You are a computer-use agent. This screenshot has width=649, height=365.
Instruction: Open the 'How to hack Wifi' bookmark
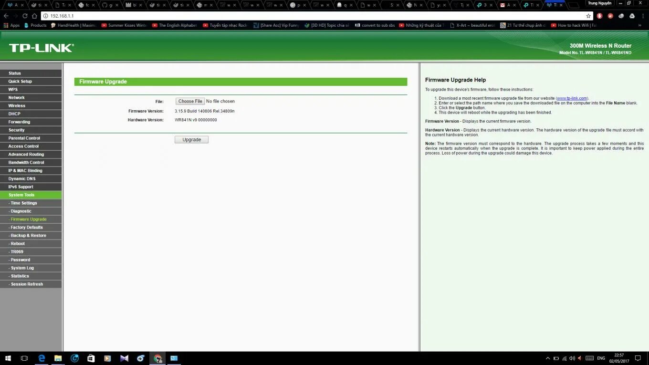574,25
